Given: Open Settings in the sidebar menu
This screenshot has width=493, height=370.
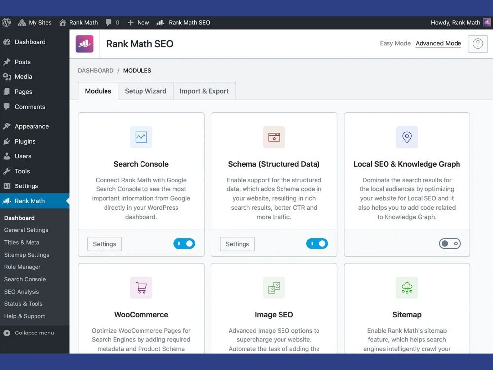Looking at the screenshot, I should [x=35, y=186].
